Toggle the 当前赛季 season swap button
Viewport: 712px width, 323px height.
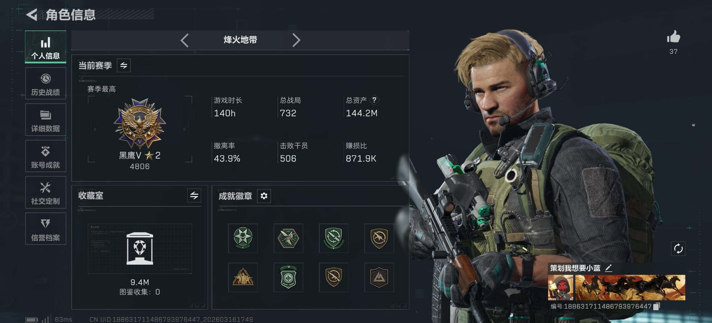[x=124, y=65]
